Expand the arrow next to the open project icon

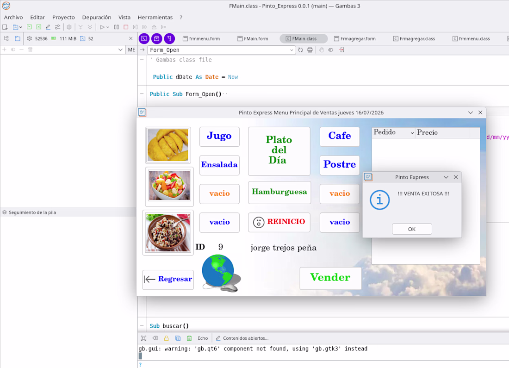20,27
